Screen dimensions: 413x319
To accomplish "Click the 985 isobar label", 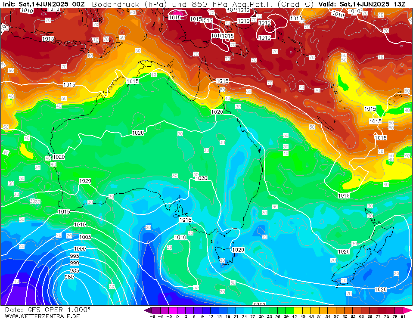I will coord(75,270).
